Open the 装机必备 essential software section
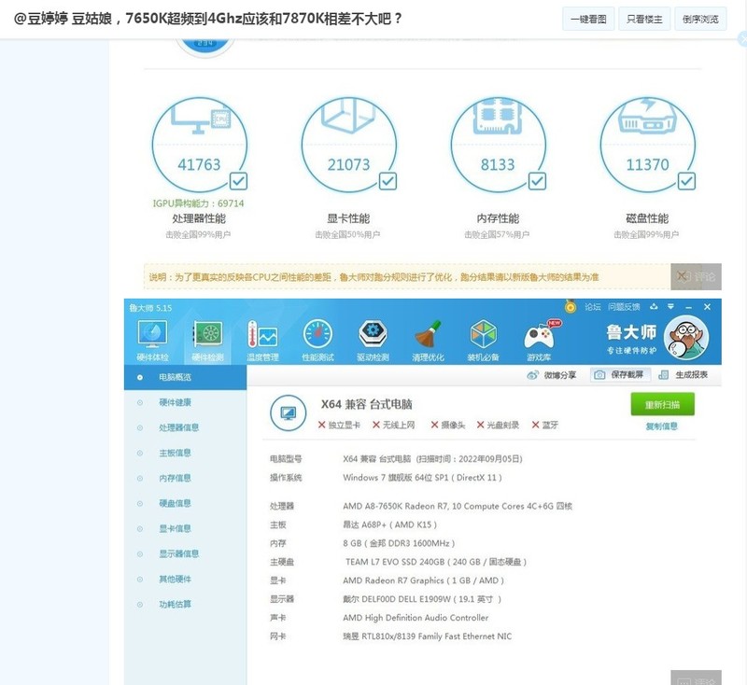 point(483,340)
